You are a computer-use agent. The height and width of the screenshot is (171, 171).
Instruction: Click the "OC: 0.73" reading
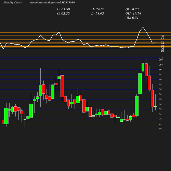(x=132, y=9)
